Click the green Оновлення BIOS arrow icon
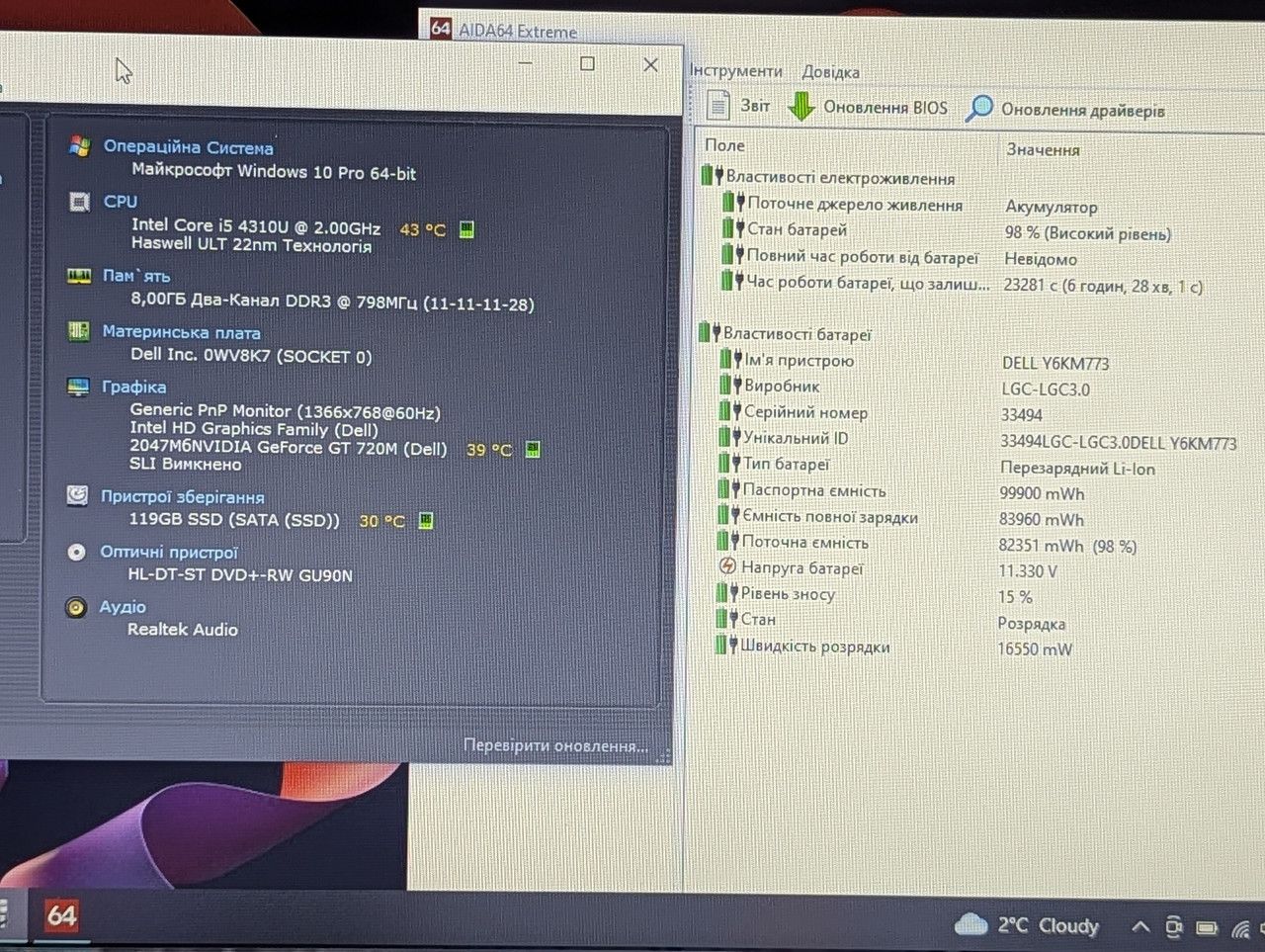The image size is (1265, 952). coord(801,106)
